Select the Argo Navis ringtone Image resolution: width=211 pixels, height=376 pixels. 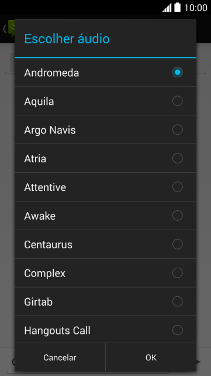point(105,130)
